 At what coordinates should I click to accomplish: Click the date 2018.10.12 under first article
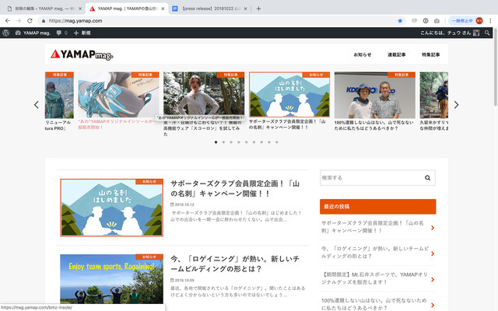coord(183,204)
